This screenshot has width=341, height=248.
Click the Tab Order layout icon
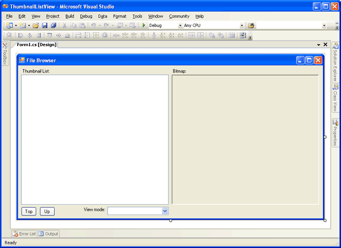coord(242,36)
